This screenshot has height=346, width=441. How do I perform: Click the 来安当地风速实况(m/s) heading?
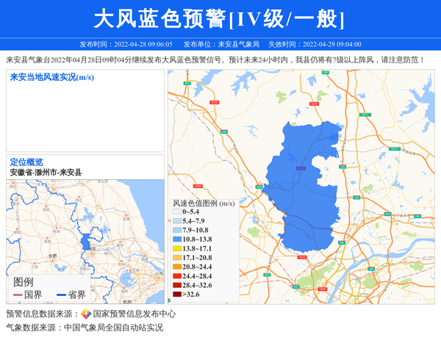coord(51,77)
